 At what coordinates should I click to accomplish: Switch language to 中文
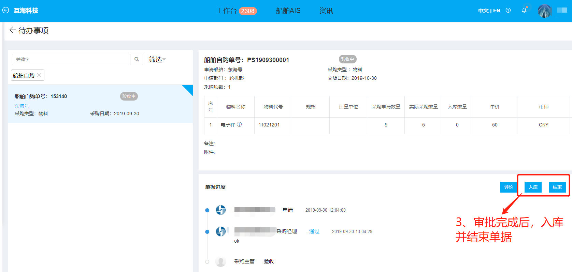click(x=483, y=11)
